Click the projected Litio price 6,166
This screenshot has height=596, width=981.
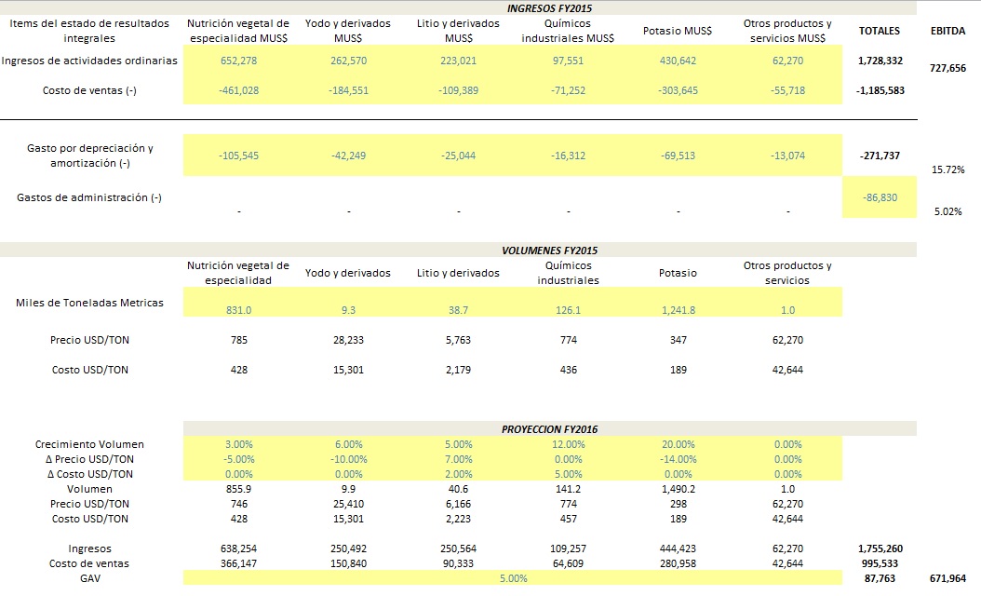pyautogui.click(x=458, y=504)
